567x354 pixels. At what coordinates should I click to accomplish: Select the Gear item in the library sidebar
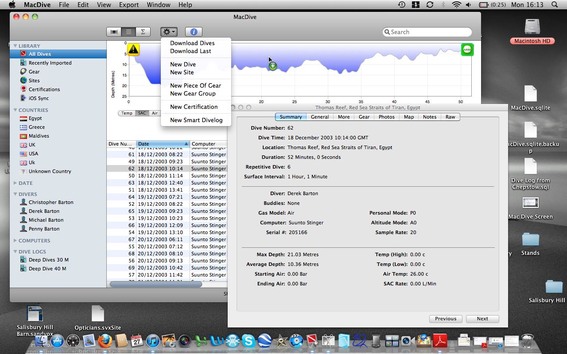pos(34,72)
